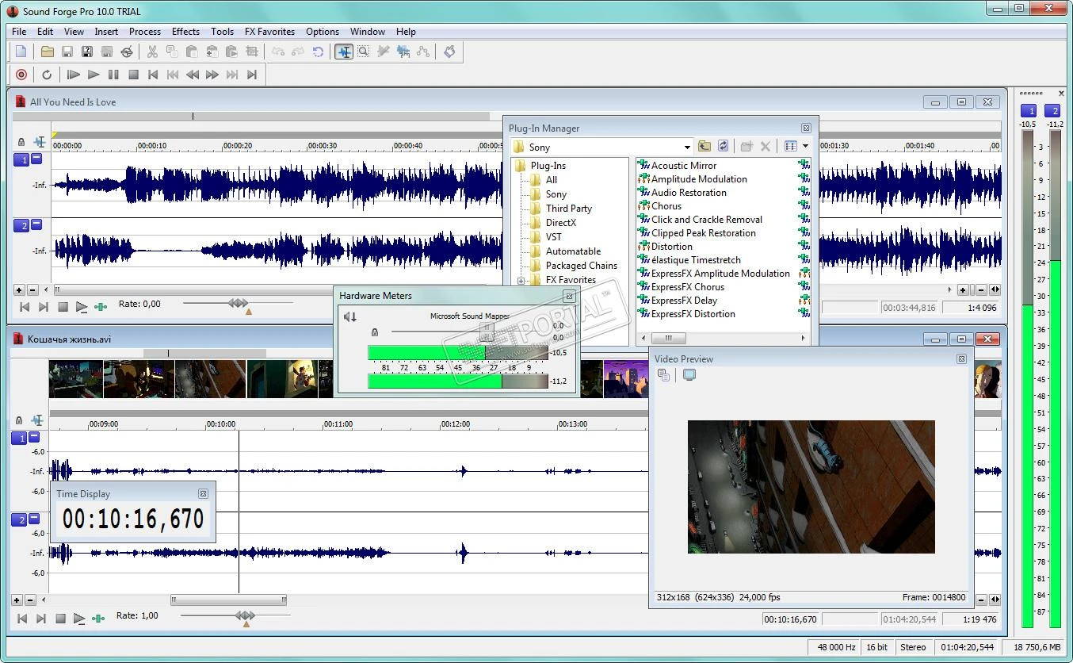This screenshot has width=1073, height=663.
Task: Click Play in Кошачья жизнь.avi window transport
Action: (x=79, y=619)
